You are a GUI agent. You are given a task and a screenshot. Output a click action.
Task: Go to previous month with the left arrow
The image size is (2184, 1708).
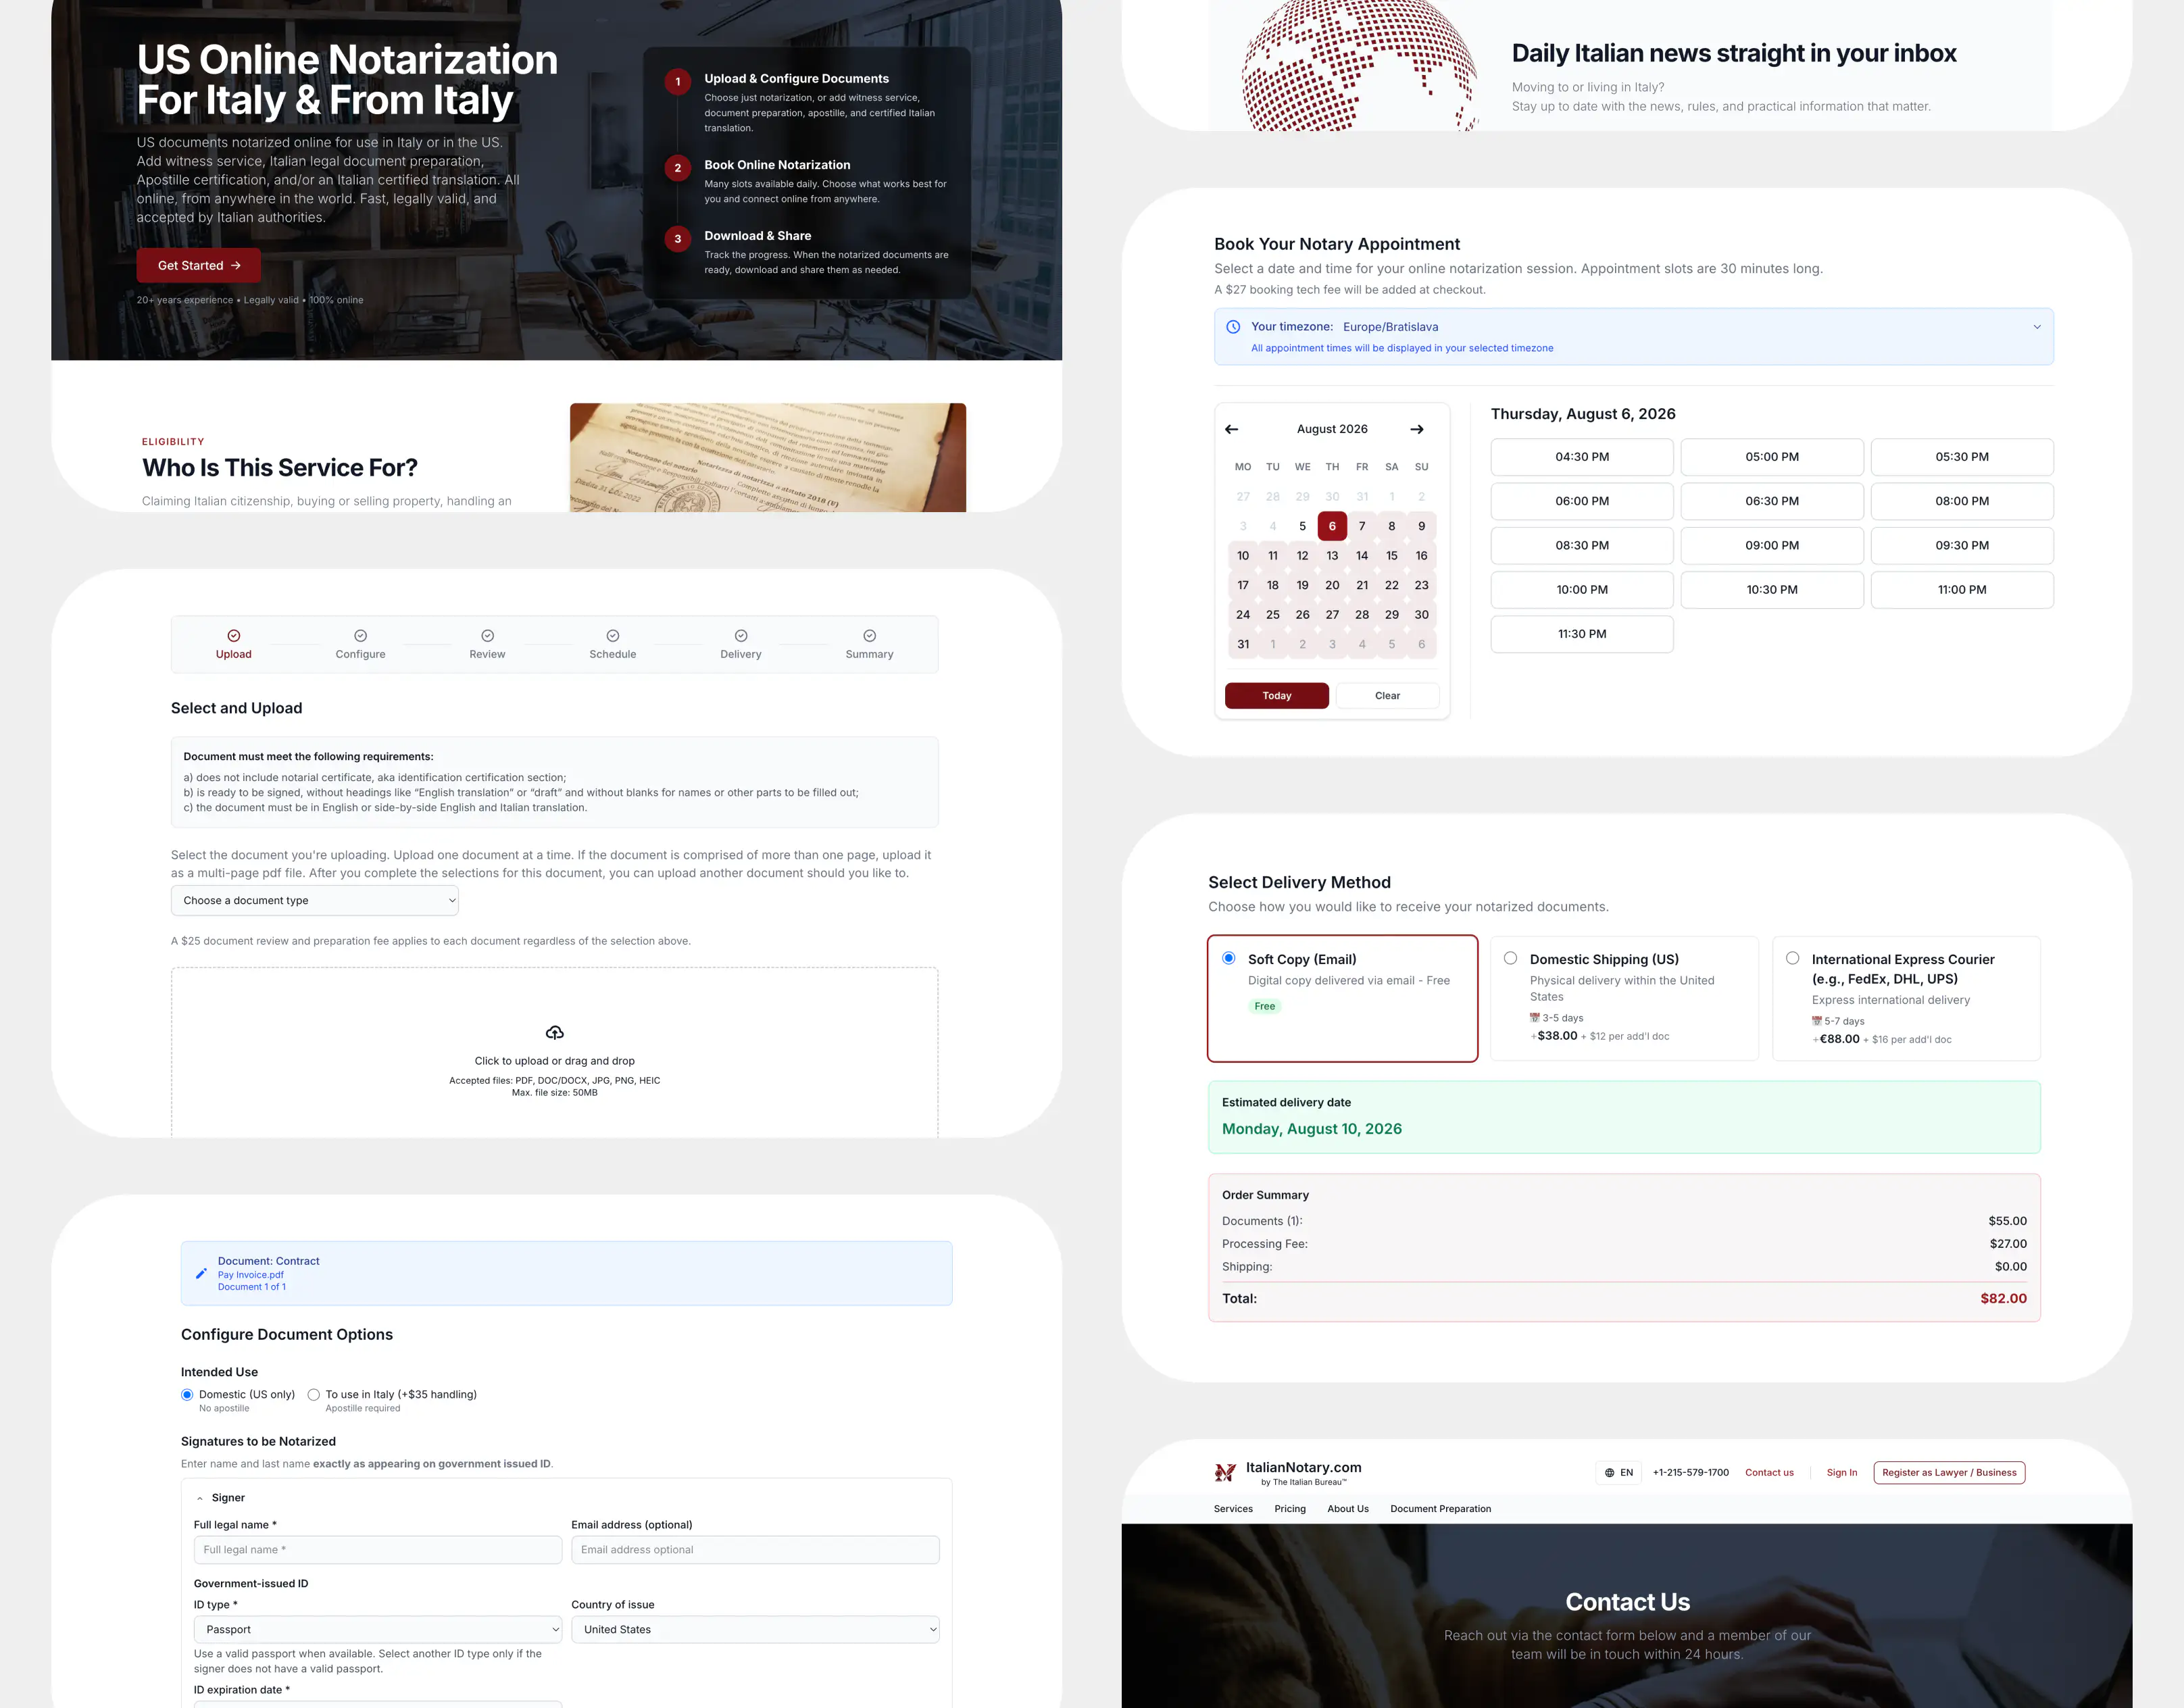tap(1232, 429)
